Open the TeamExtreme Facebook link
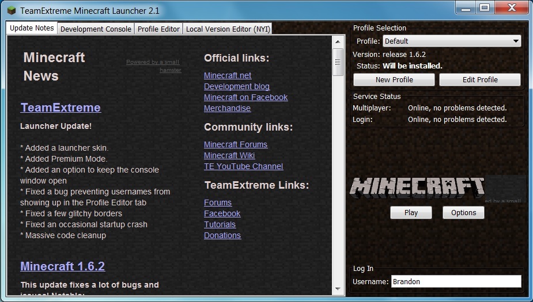This screenshot has width=533, height=302. 222,213
